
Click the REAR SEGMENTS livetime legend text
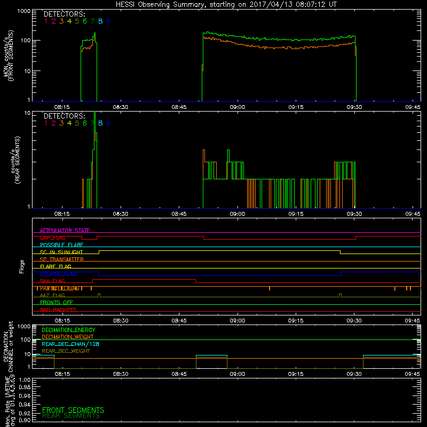pos(71,416)
